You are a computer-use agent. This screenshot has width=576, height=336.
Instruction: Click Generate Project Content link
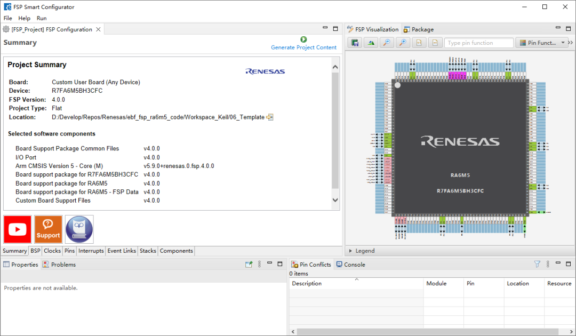(x=303, y=47)
